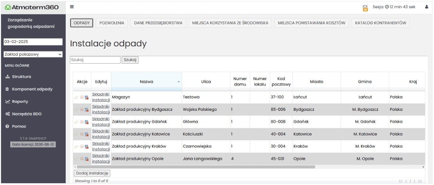Open the user profile icon

[426, 7]
